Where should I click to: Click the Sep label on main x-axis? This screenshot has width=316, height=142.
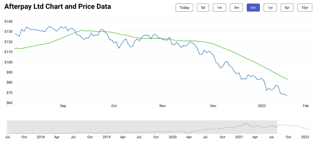[x=63, y=106]
